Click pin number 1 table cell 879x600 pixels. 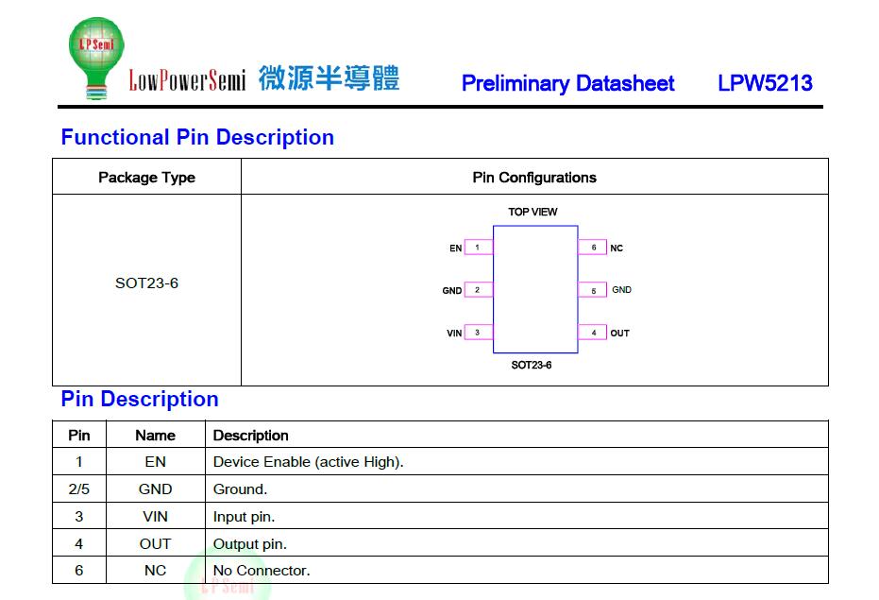pos(79,461)
